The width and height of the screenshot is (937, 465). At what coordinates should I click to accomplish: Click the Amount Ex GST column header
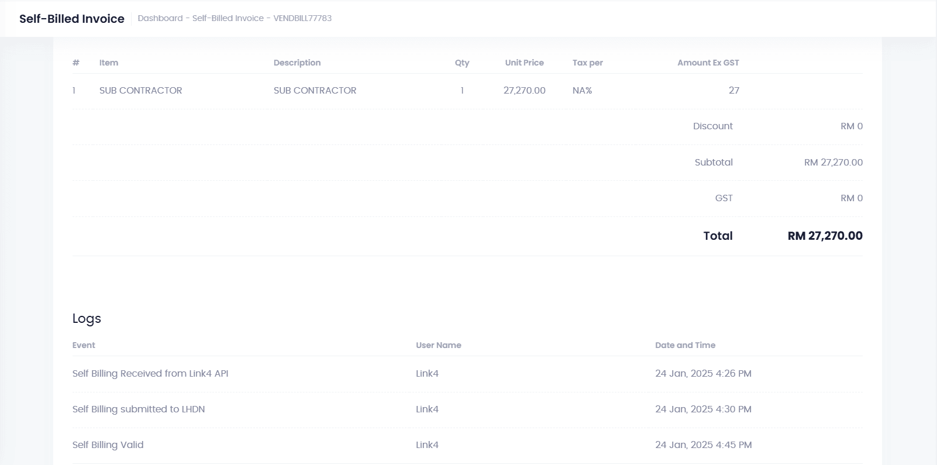pos(708,63)
